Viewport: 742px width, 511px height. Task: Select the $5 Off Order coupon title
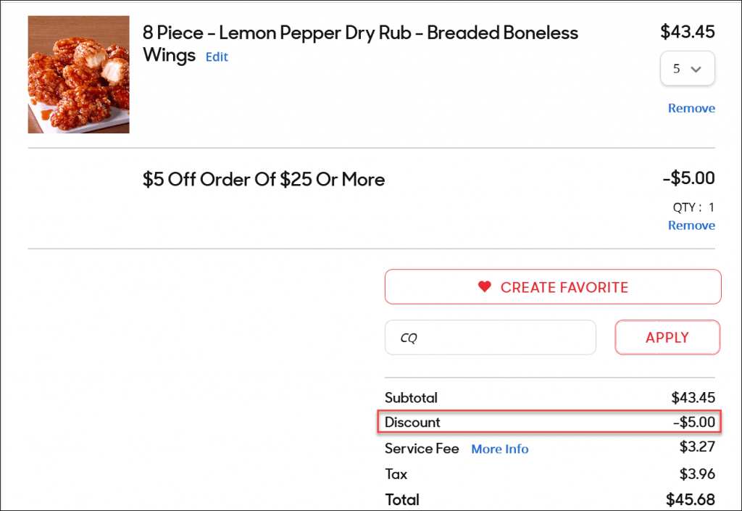(x=264, y=179)
